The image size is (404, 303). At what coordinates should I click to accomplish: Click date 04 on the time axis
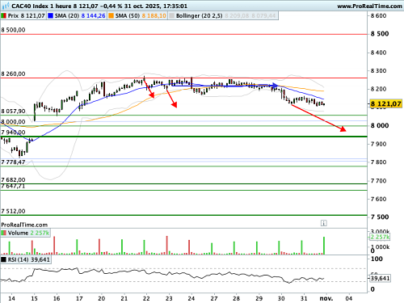click(x=349, y=298)
